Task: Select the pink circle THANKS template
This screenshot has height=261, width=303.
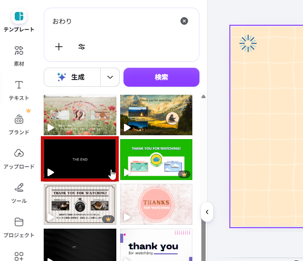Action: (156, 204)
